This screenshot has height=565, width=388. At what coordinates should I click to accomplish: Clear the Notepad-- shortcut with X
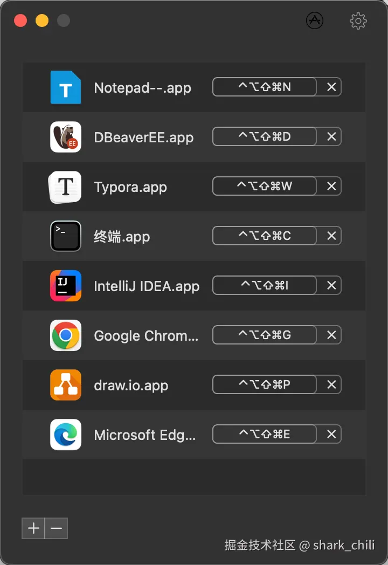[331, 87]
